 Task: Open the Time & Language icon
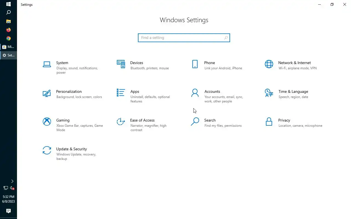point(269,93)
